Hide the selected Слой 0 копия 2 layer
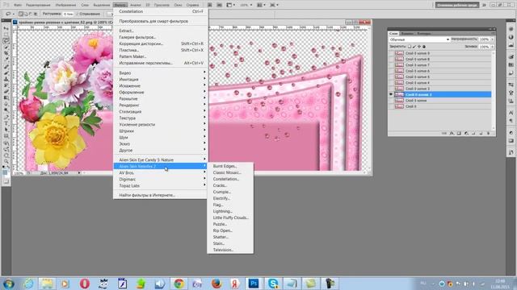 (391, 95)
